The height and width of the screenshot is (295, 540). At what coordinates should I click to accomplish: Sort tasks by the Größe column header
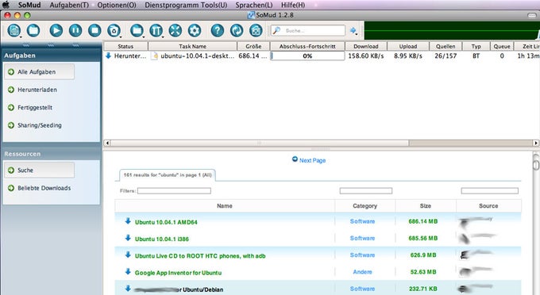[x=253, y=46]
